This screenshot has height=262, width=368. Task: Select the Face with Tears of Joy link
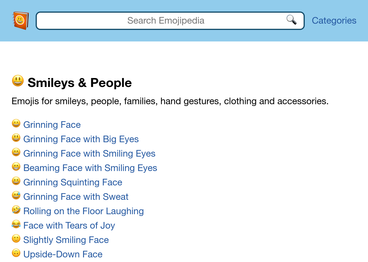click(69, 225)
